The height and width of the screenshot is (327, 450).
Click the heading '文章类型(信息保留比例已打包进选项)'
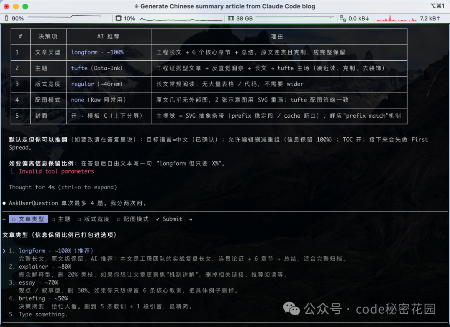pyautogui.click(x=60, y=235)
